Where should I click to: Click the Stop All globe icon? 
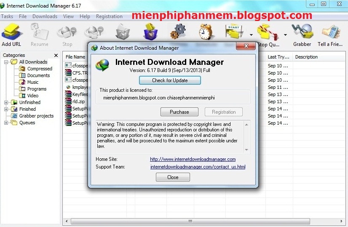(94, 32)
